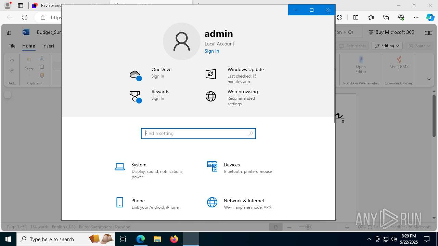Click the Format Painter icon in Word
Image resolution: width=438 pixels, height=246 pixels.
tap(42, 76)
